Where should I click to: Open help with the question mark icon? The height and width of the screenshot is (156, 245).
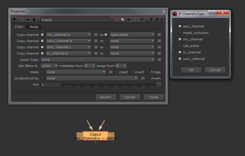(151, 19)
